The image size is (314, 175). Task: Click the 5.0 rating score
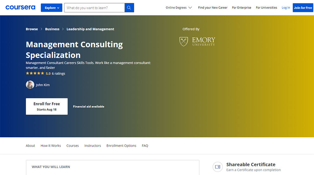point(48,73)
